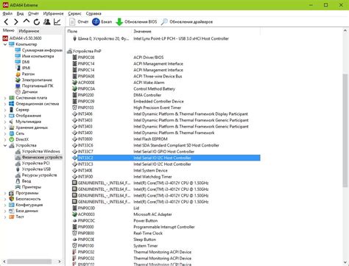The height and width of the screenshot is (266, 349).
Task: Click the Ввод mouse icon
Action: (x=18, y=181)
